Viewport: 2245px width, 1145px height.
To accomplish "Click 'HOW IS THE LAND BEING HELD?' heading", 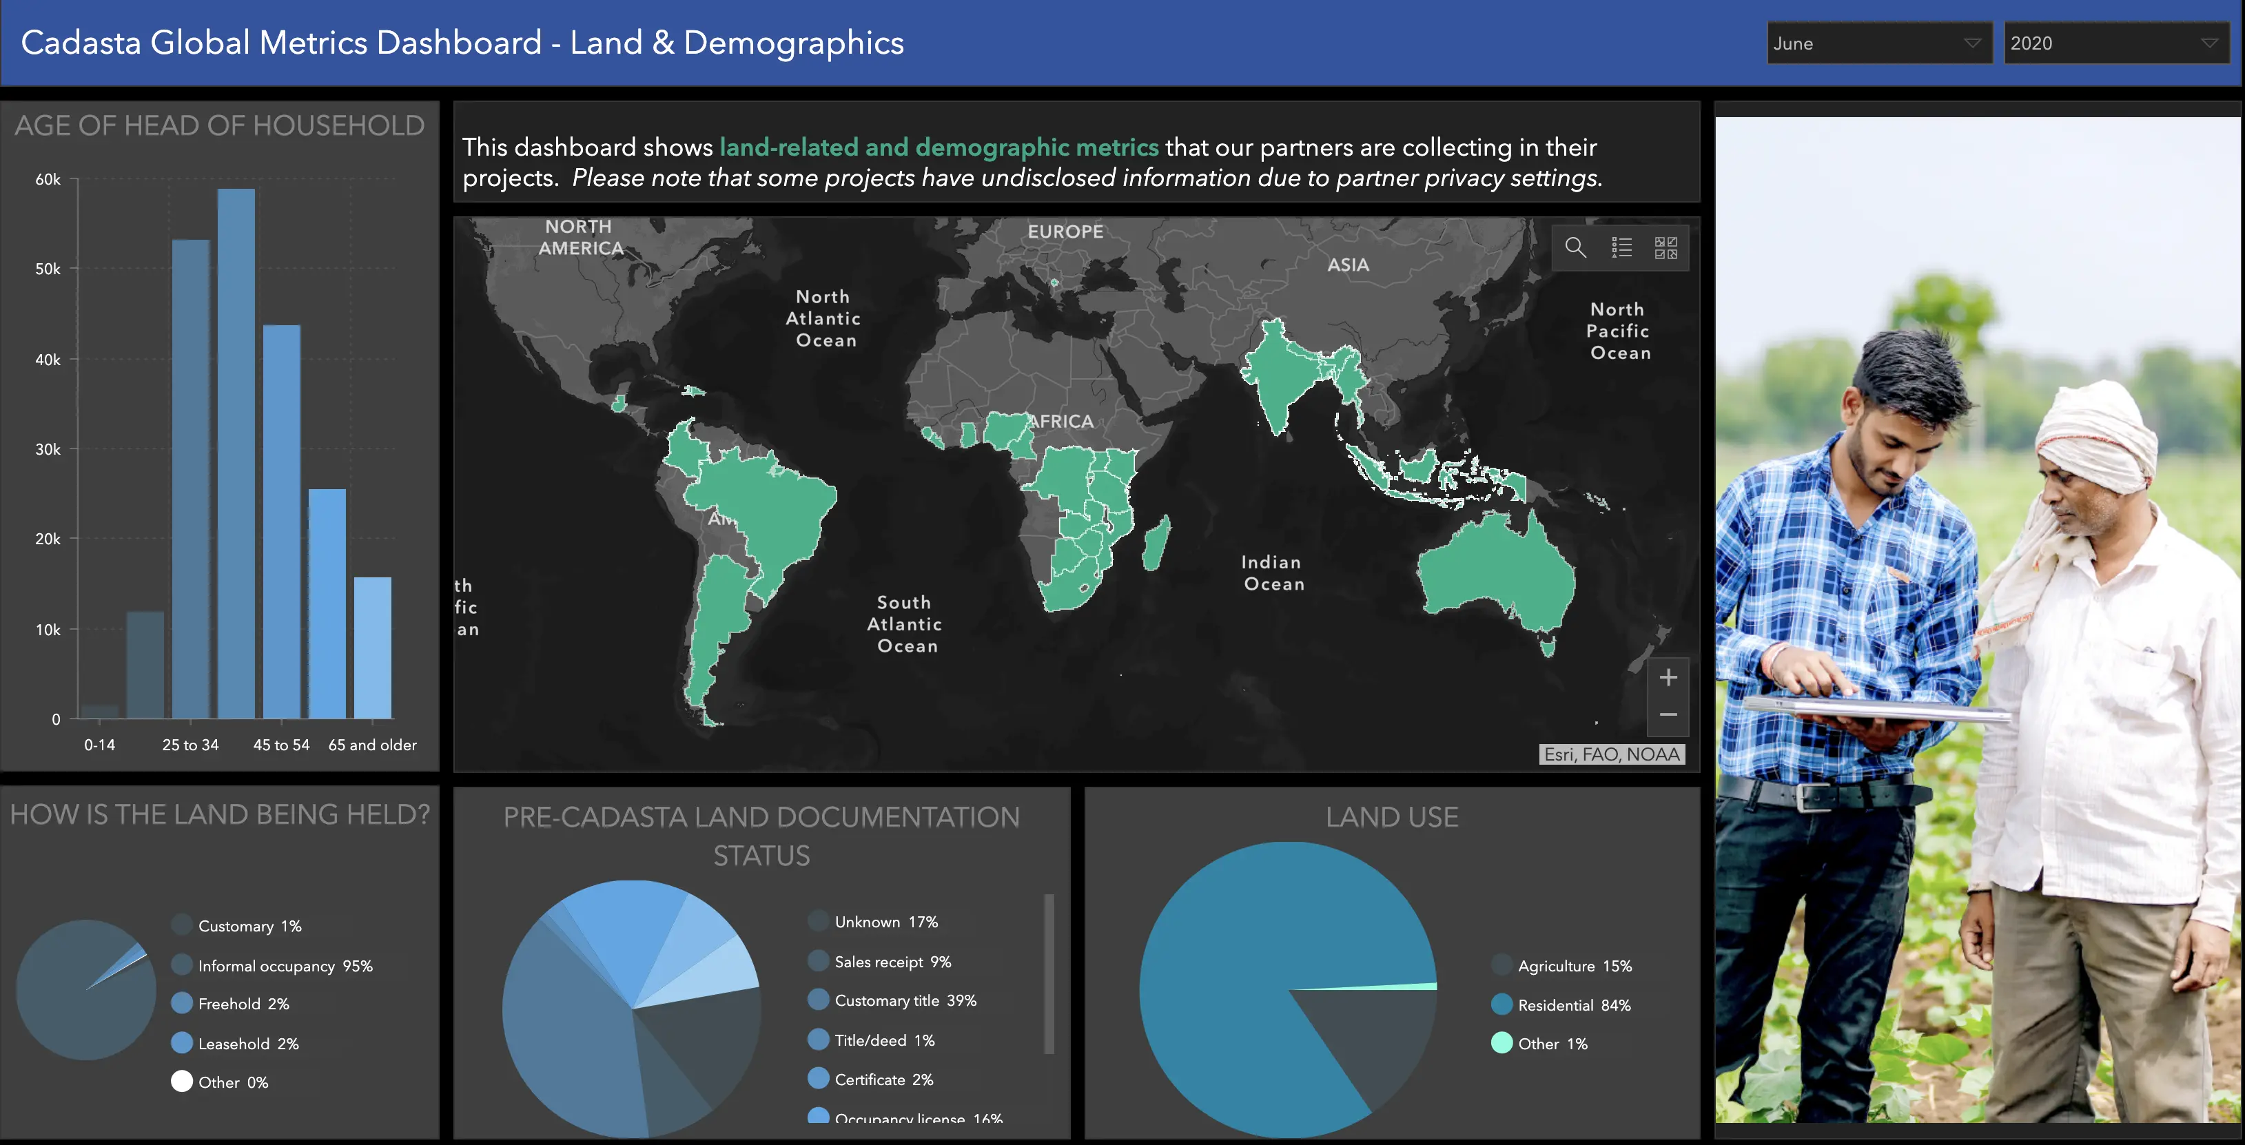I will click(220, 815).
